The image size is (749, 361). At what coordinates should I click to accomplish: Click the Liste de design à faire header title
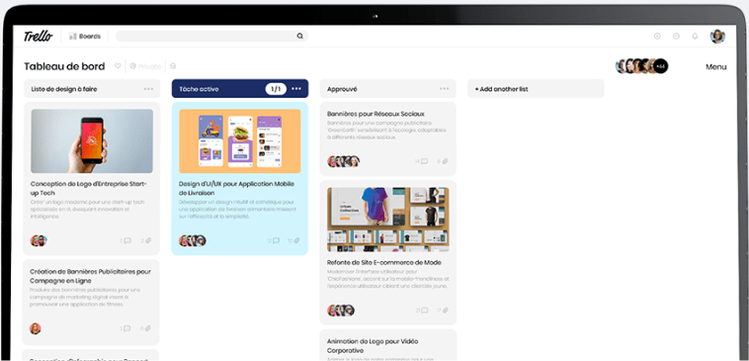64,89
